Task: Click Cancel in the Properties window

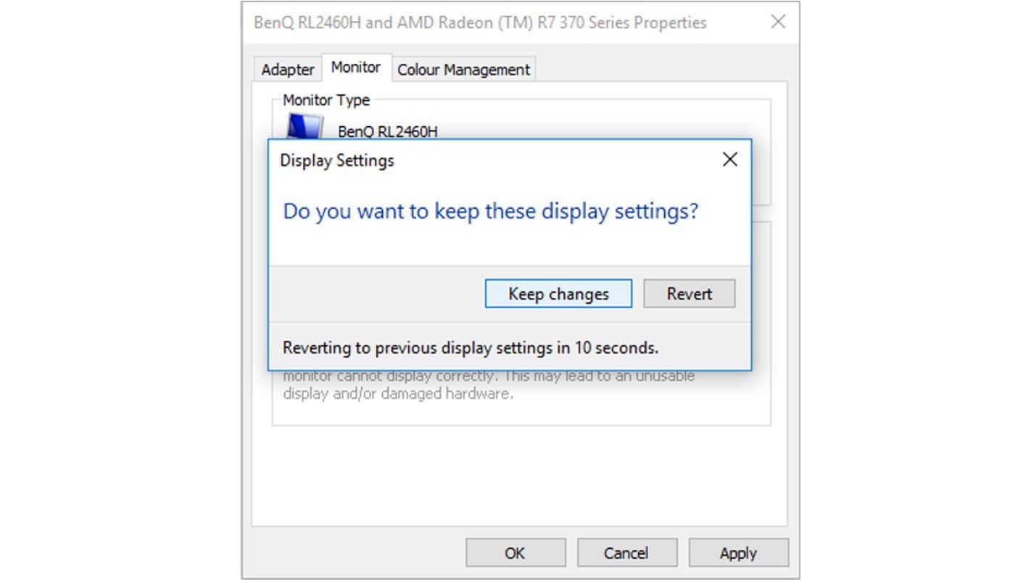Action: coord(626,553)
